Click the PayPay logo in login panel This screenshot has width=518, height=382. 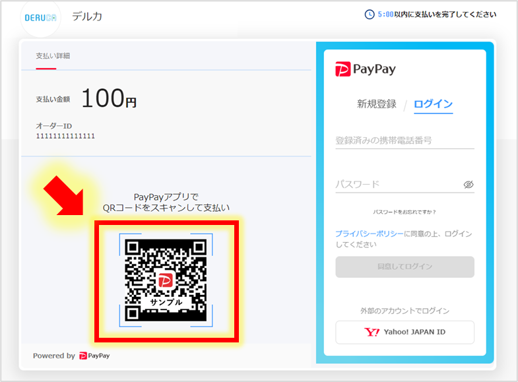click(x=366, y=69)
